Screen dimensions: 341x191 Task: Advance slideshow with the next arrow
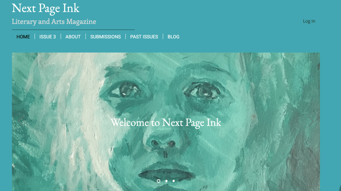[311, 122]
